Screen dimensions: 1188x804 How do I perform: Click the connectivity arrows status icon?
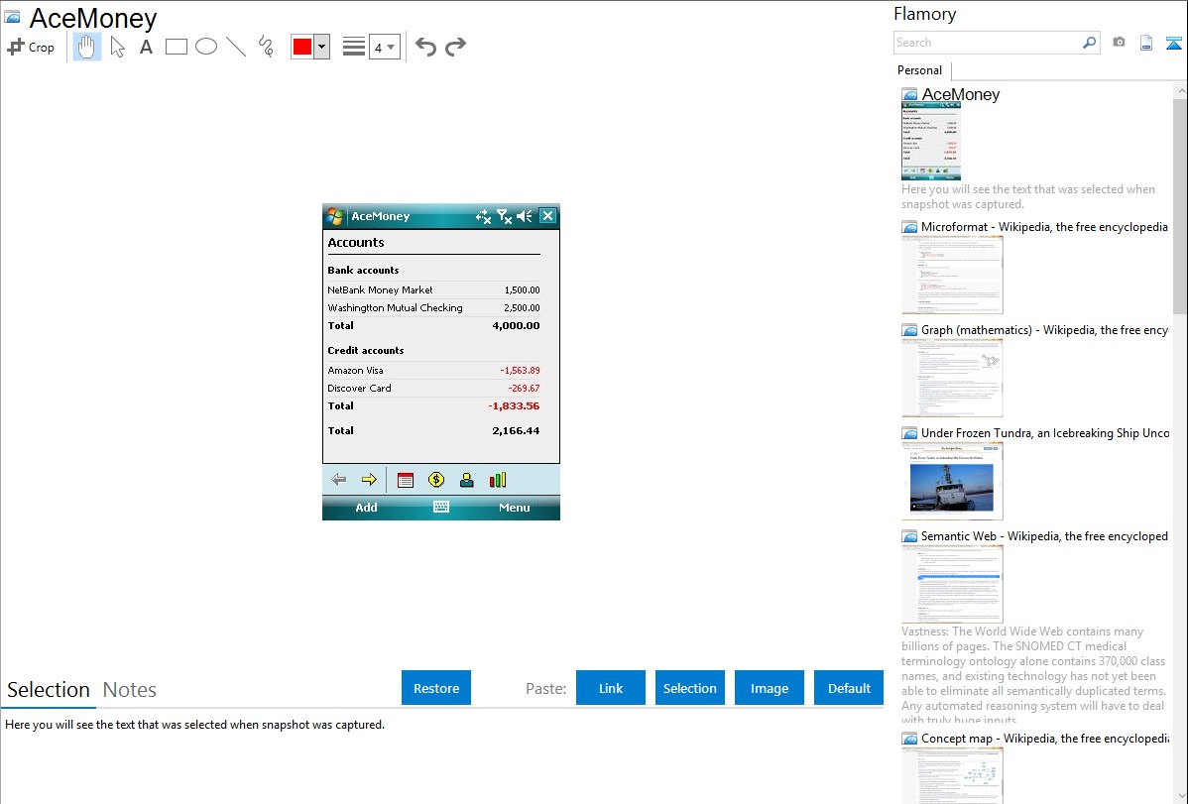tap(483, 217)
